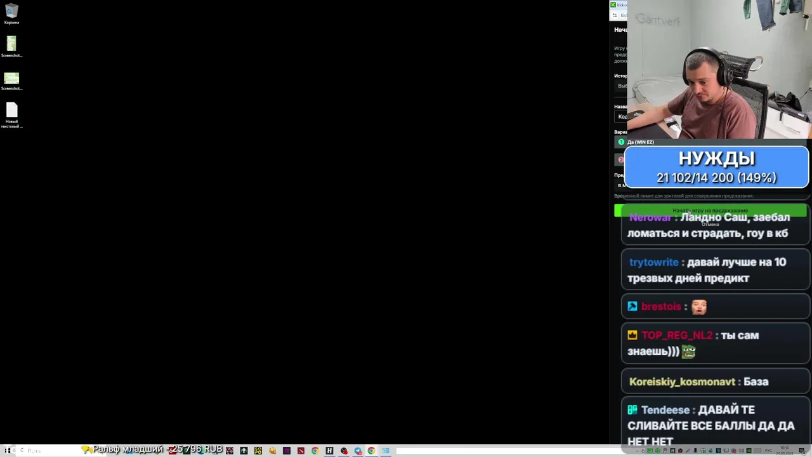Select the Новый текстовый document icon

point(11,116)
